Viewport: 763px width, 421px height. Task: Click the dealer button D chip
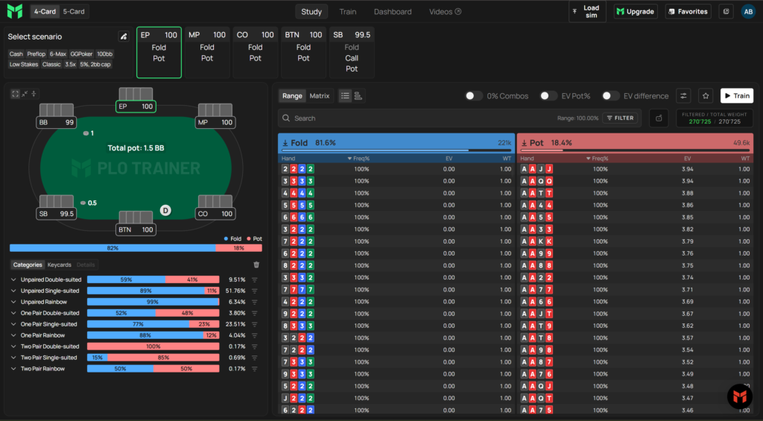[x=165, y=210]
